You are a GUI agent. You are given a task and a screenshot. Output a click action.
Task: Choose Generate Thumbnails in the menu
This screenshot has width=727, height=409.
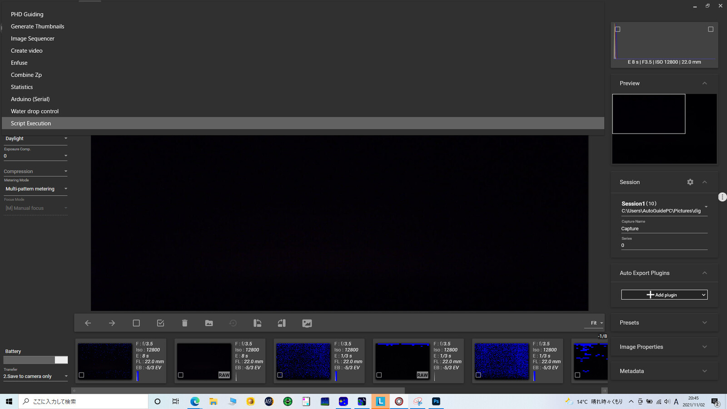pos(303,26)
